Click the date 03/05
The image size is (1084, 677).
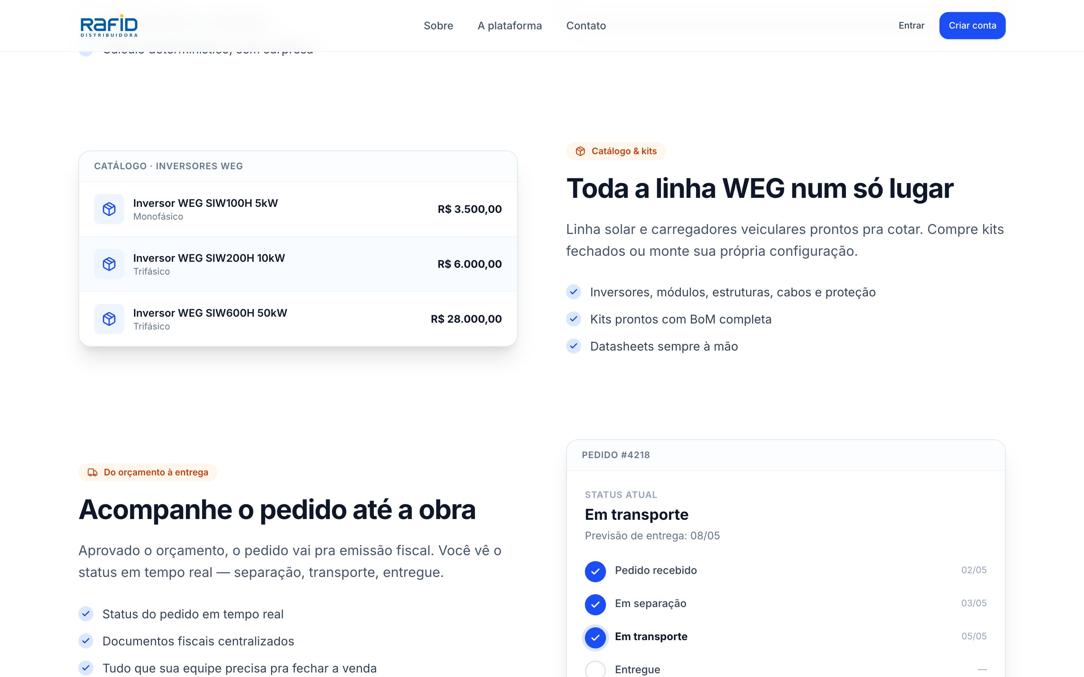click(974, 603)
